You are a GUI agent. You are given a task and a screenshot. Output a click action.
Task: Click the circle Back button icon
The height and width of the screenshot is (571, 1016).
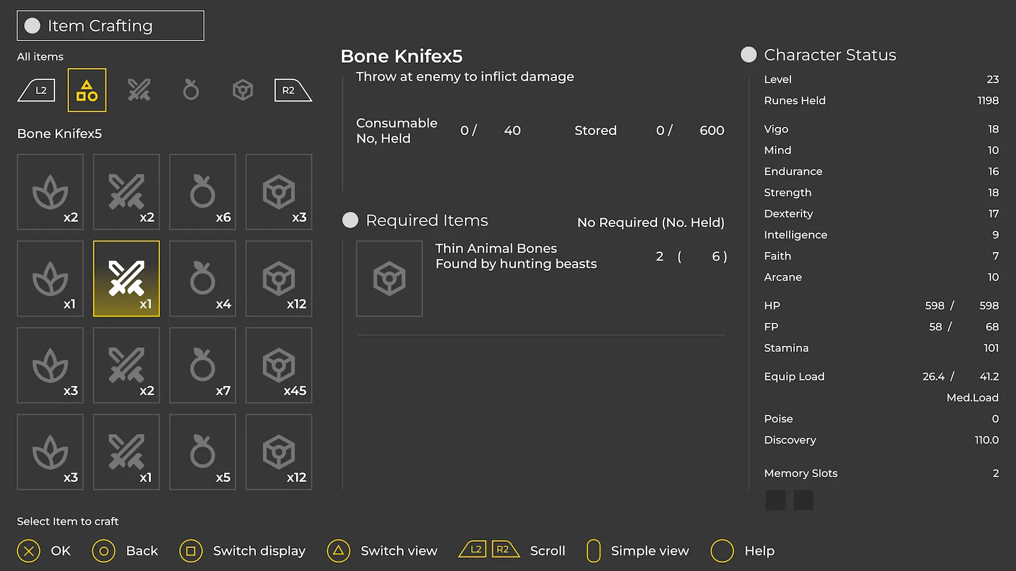click(104, 551)
